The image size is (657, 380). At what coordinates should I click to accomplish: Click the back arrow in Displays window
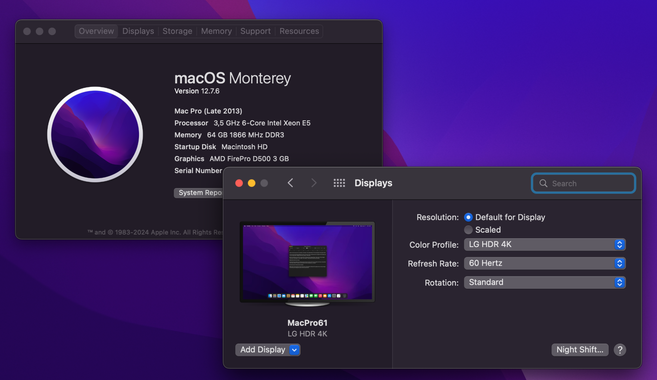[x=290, y=183]
